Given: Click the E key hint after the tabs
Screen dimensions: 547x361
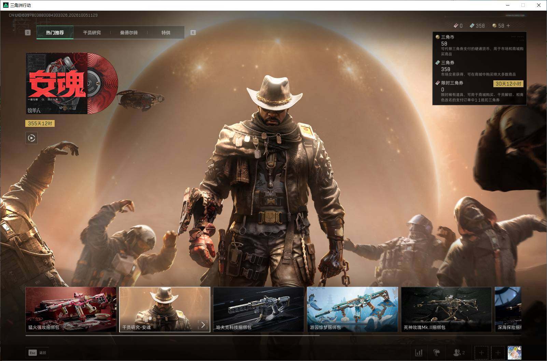Looking at the screenshot, I should point(193,32).
